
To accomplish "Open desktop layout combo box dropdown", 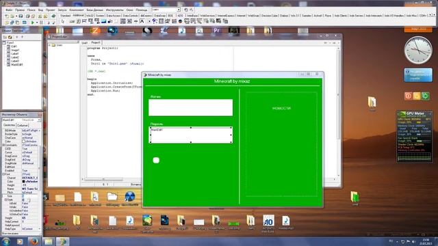I will pos(179,10).
